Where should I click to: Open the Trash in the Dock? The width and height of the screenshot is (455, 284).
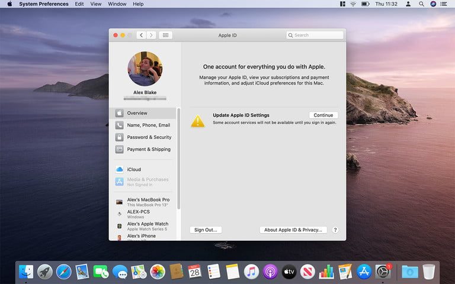pyautogui.click(x=428, y=272)
